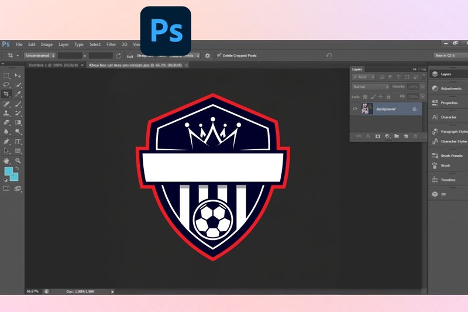Open the Unconstrained aspect ratio dropdown
Viewport: 468px width, 312px height.
click(40, 56)
